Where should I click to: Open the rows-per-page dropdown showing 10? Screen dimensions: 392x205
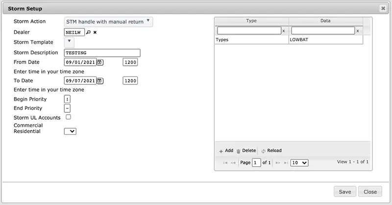[x=299, y=163]
